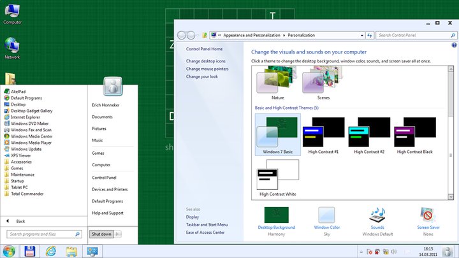Open Default Programs in programs list

[x=26, y=98]
